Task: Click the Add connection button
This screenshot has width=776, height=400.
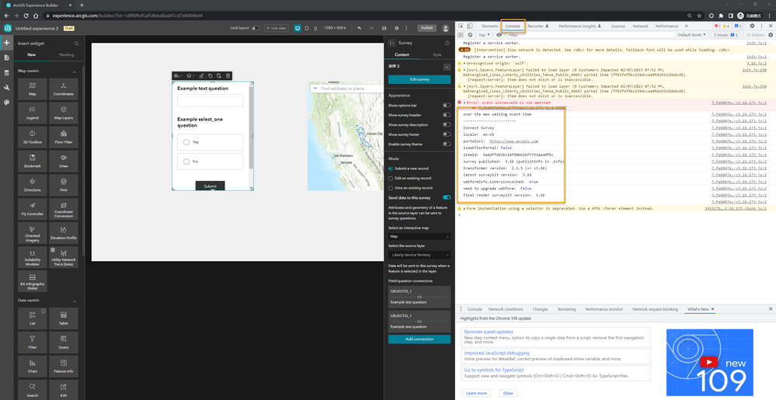Action: (x=419, y=339)
